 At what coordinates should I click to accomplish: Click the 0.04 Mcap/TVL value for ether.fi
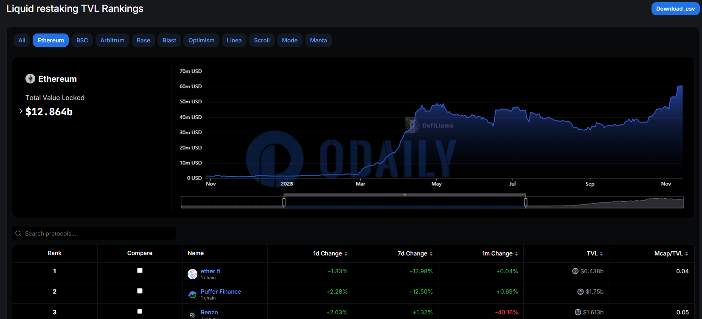coord(682,271)
